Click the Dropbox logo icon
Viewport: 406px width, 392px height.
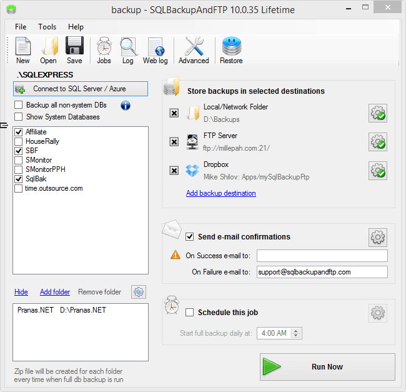192,171
